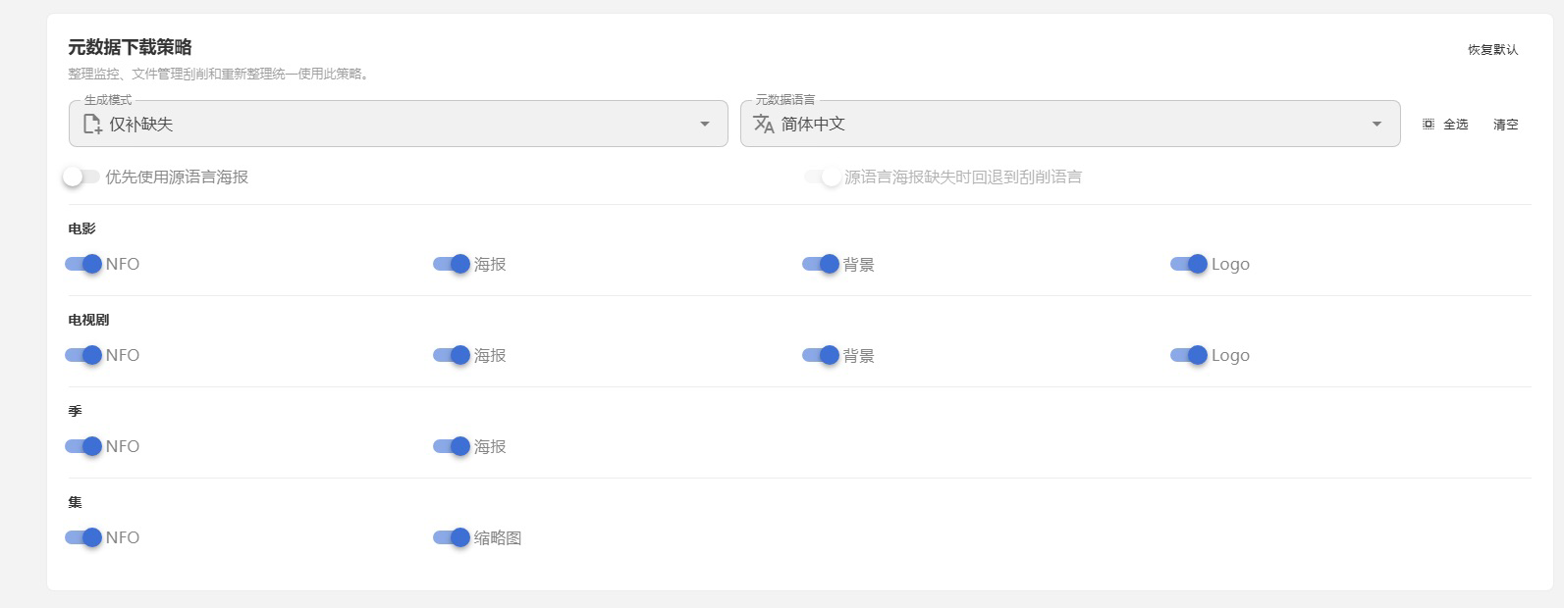This screenshot has height=608, width=1564.
Task: Open the 生成模式 dropdown arrow
Action: click(x=705, y=125)
